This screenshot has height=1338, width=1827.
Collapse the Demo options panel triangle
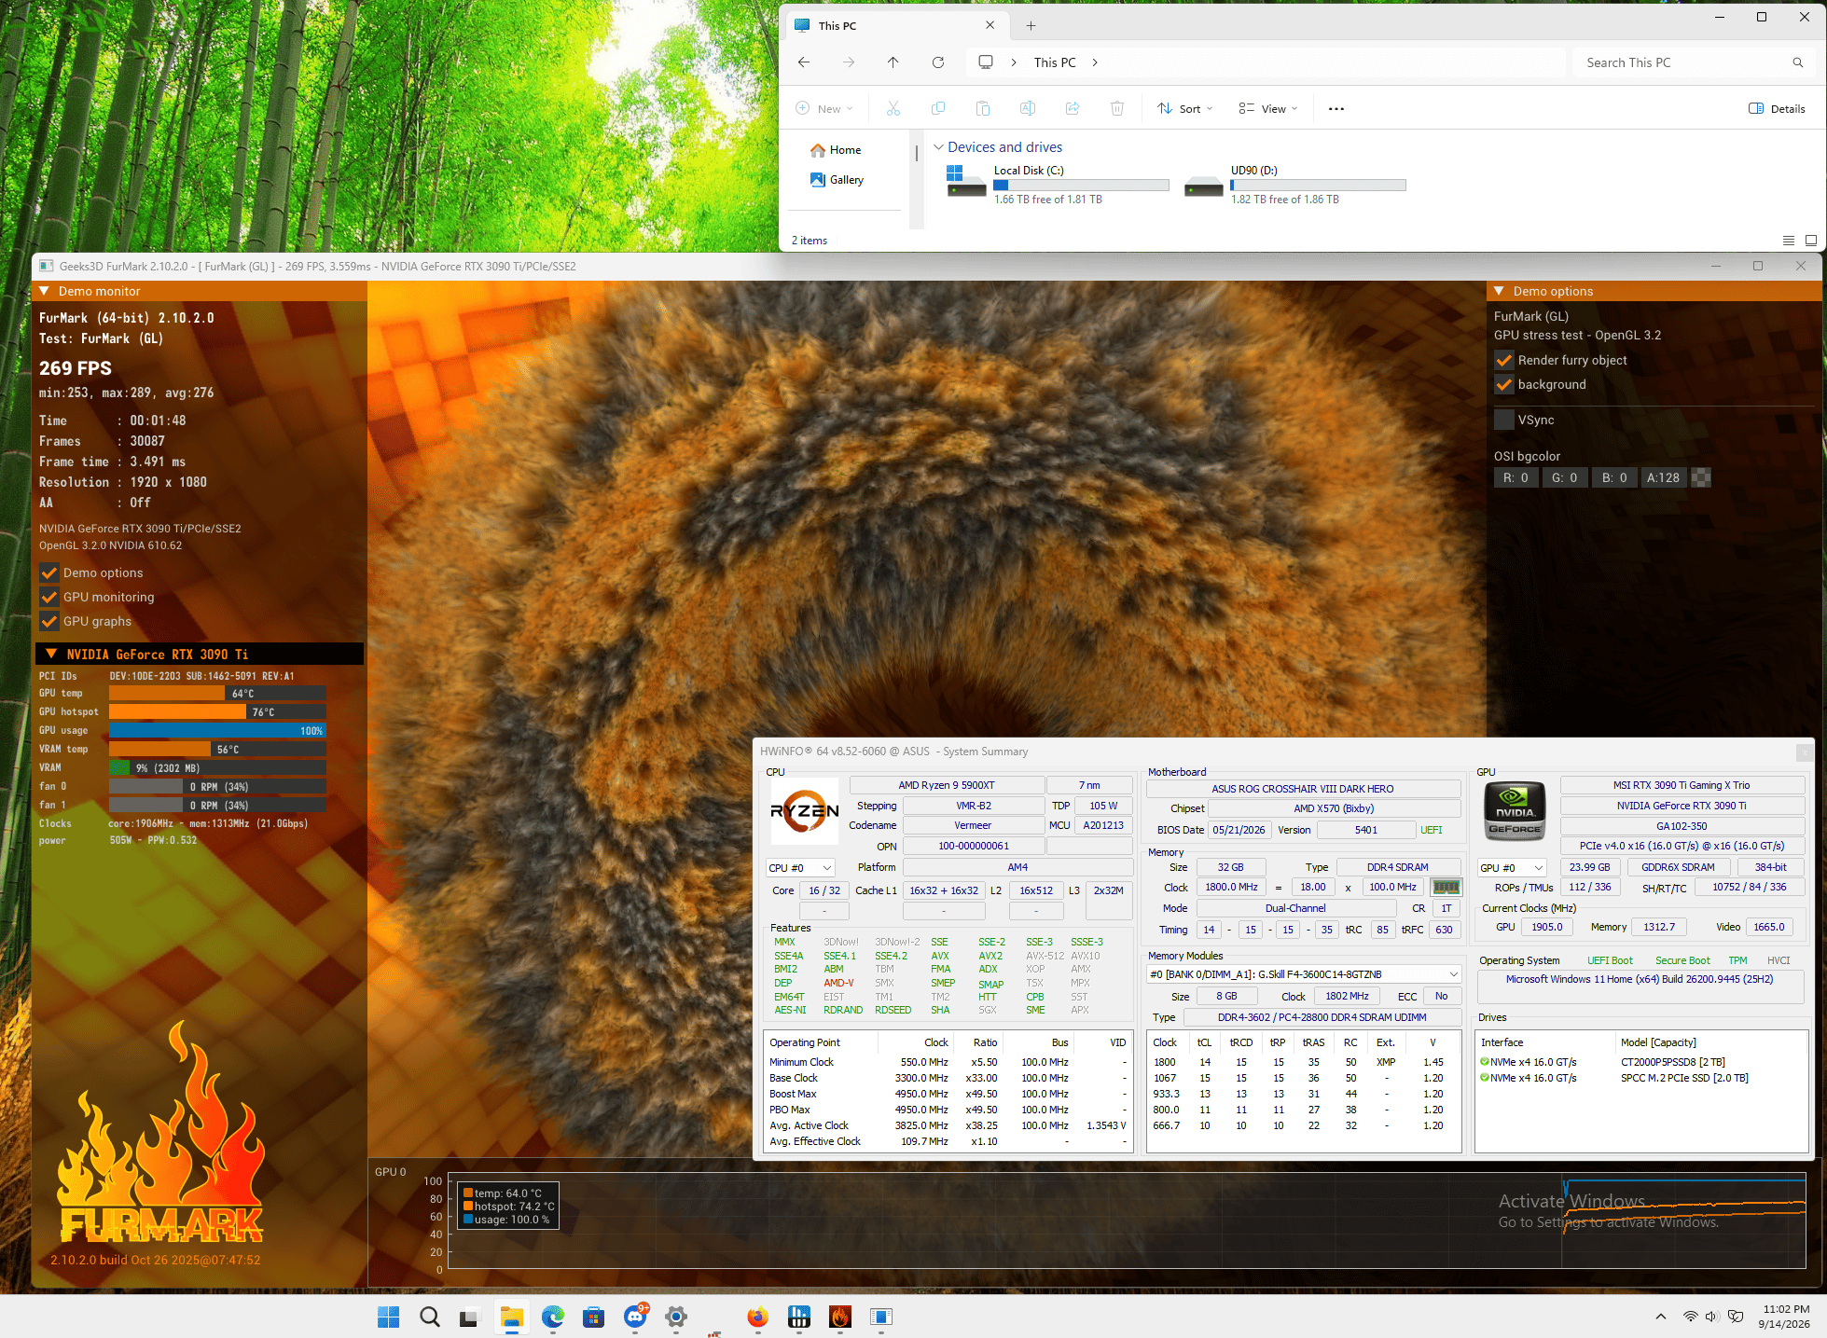point(1499,291)
